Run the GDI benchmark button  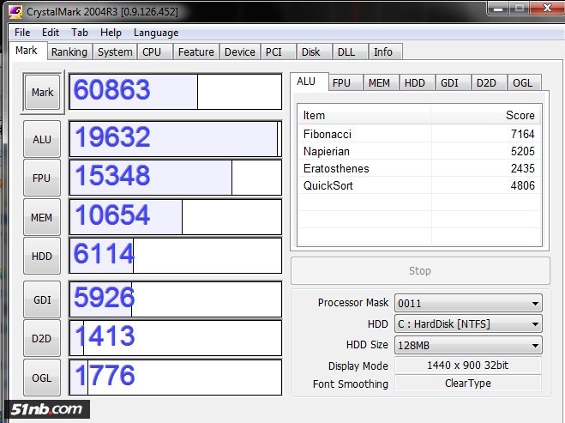(42, 299)
